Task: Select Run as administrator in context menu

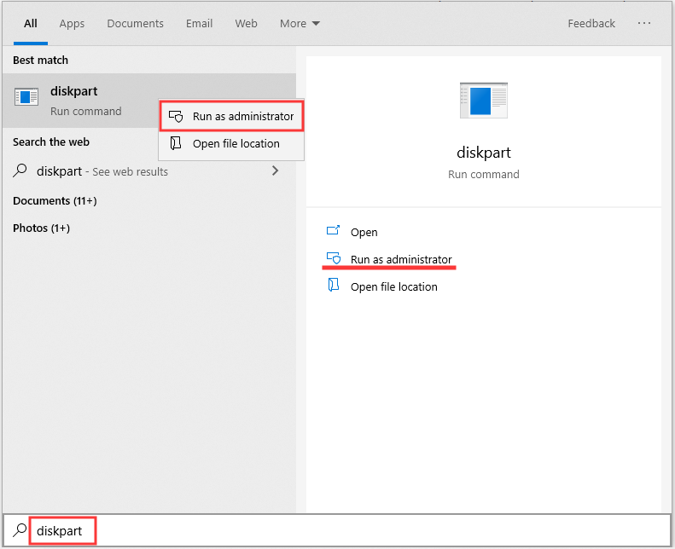Action: point(242,117)
